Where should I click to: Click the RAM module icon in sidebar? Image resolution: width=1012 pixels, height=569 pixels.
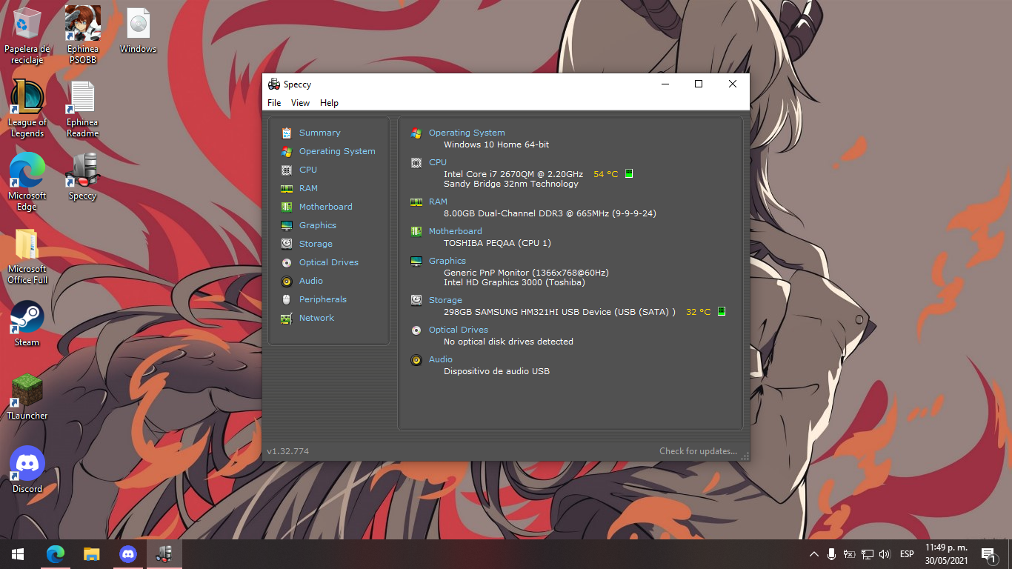click(287, 188)
